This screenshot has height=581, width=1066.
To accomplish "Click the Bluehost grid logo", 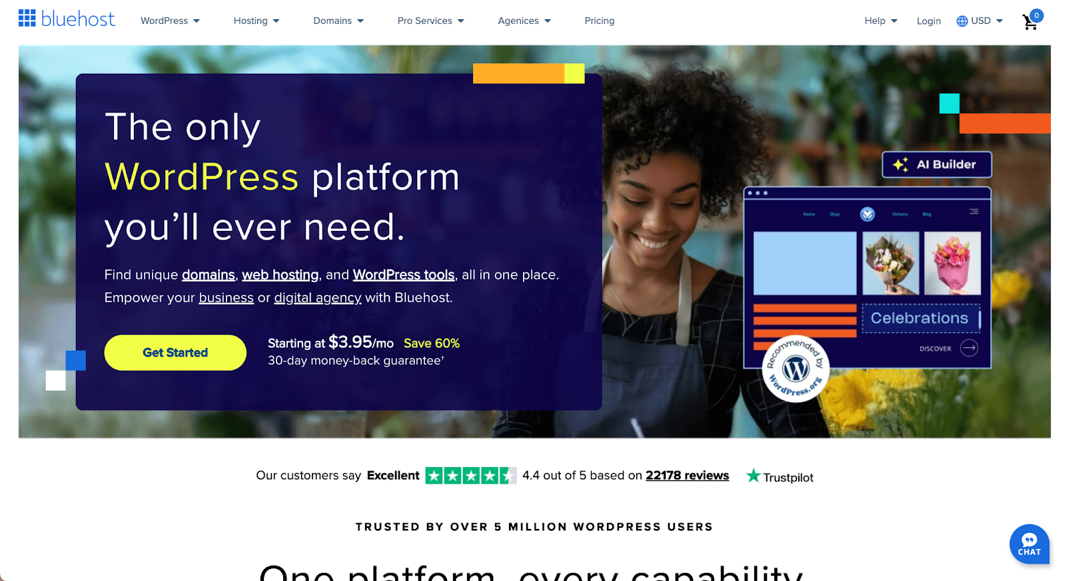I will pos(27,18).
